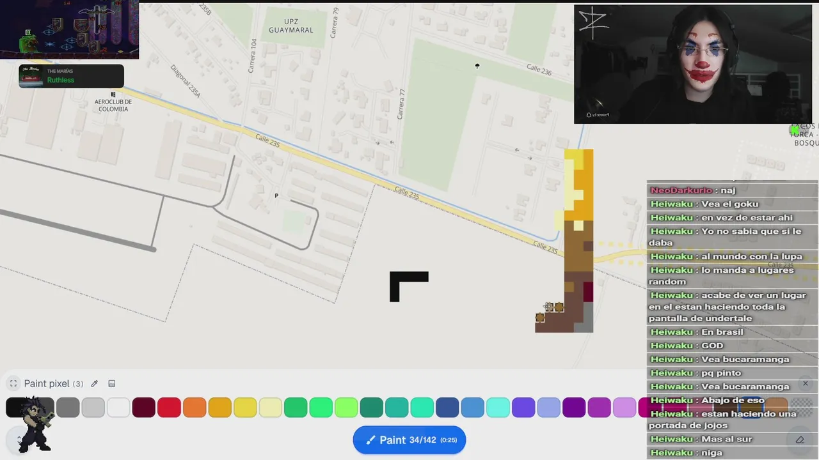Click the chat message 'Mas al sur'
The image size is (819, 460).
[x=727, y=439]
